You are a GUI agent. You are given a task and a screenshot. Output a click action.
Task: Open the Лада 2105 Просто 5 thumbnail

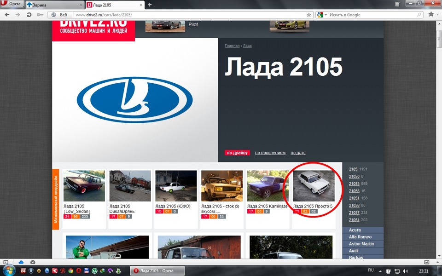click(x=314, y=186)
